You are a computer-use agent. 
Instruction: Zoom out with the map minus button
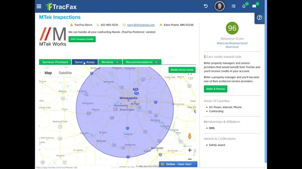point(190,159)
